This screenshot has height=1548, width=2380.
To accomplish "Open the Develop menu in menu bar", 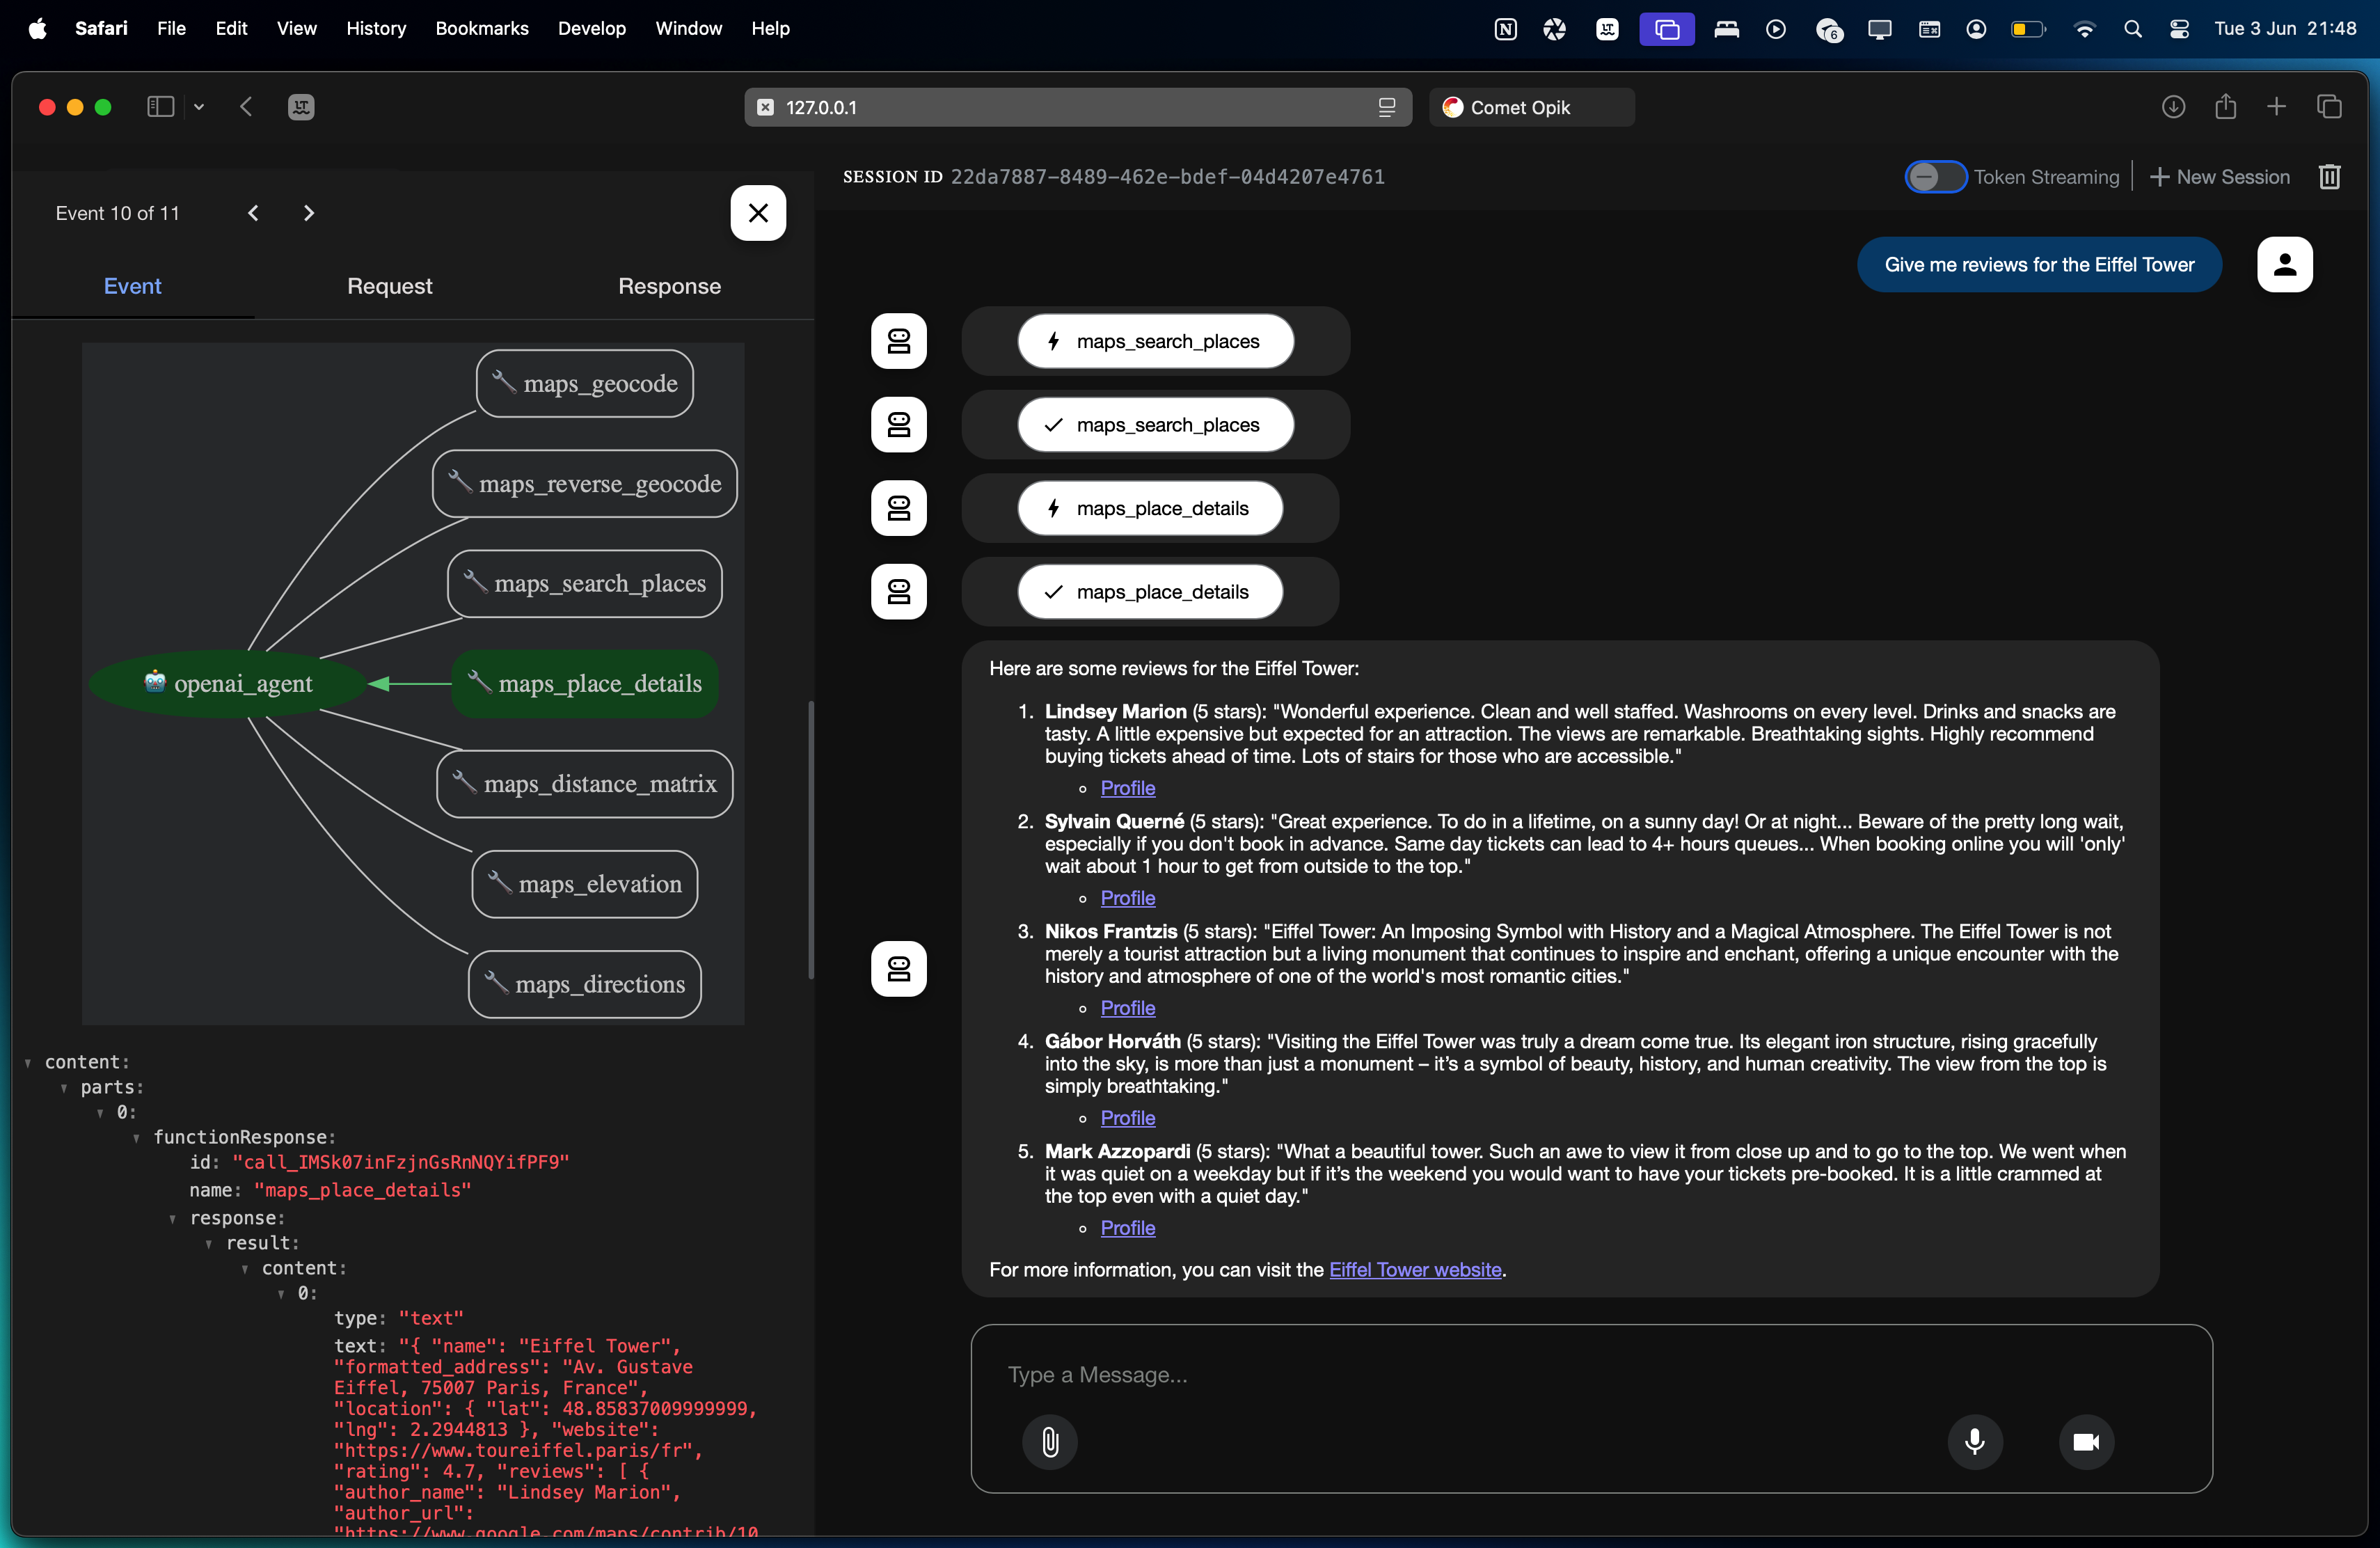I will (x=591, y=28).
